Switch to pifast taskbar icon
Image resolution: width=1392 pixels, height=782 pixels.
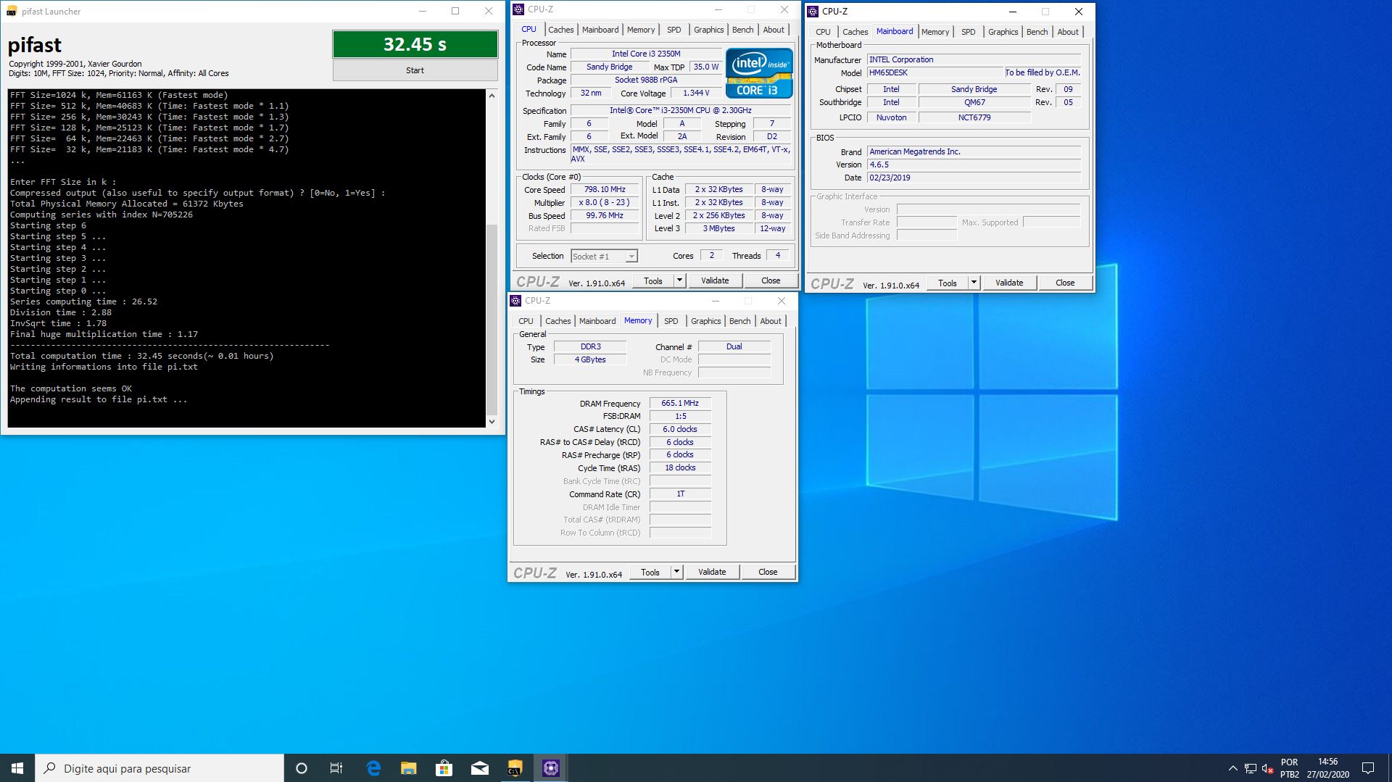point(515,768)
